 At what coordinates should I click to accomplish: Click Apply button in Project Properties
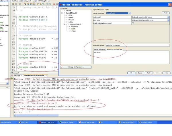tap(149, 73)
